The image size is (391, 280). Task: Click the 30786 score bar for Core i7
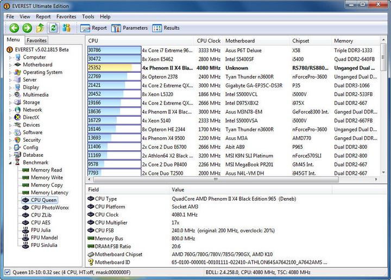(114, 50)
